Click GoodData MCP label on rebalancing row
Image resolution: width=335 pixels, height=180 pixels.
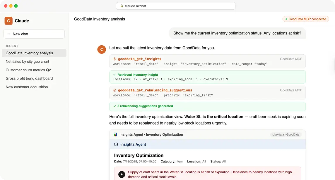click(291, 90)
